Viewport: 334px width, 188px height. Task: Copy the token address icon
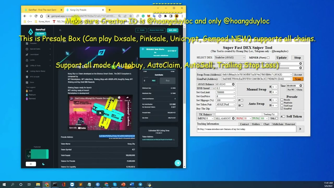174,140
